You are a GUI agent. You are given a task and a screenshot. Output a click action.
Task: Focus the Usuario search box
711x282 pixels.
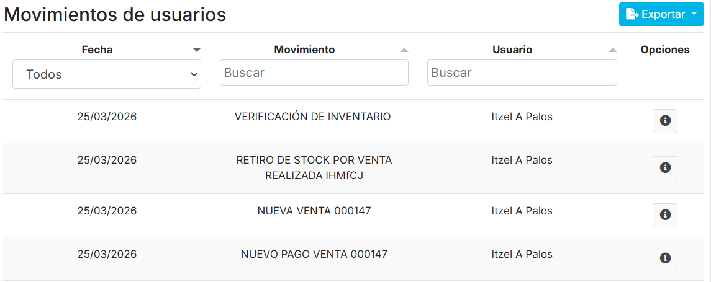click(x=522, y=73)
